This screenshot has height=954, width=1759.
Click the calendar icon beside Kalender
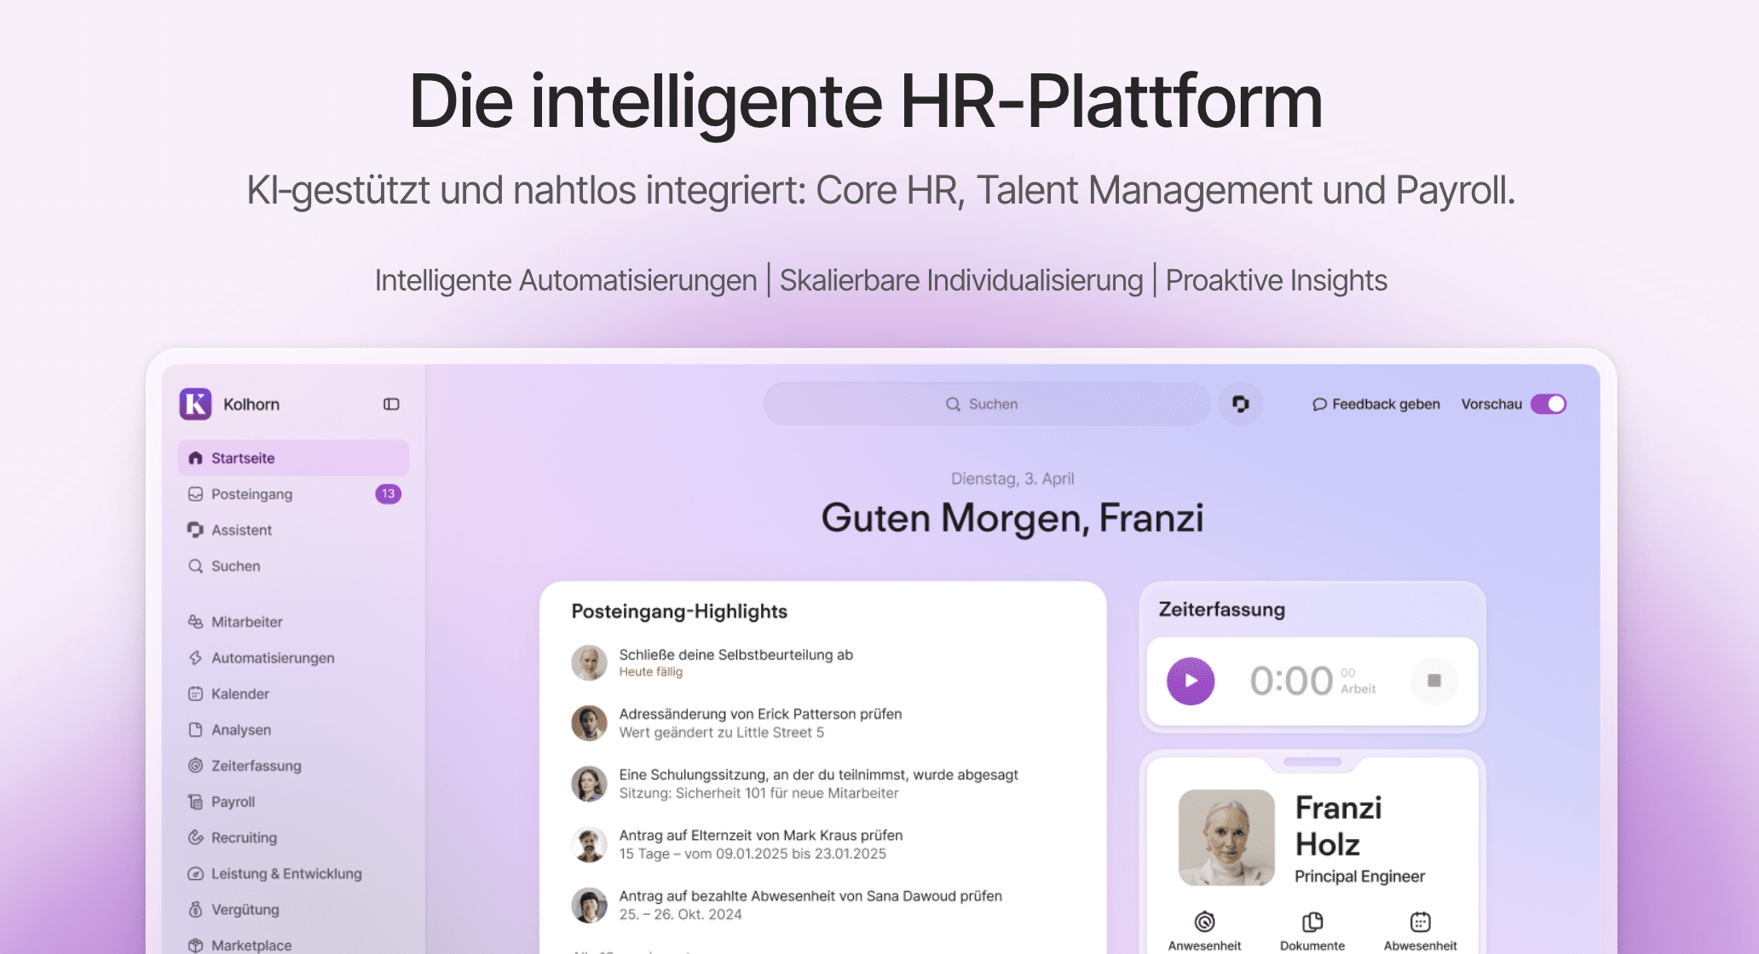[x=195, y=693]
